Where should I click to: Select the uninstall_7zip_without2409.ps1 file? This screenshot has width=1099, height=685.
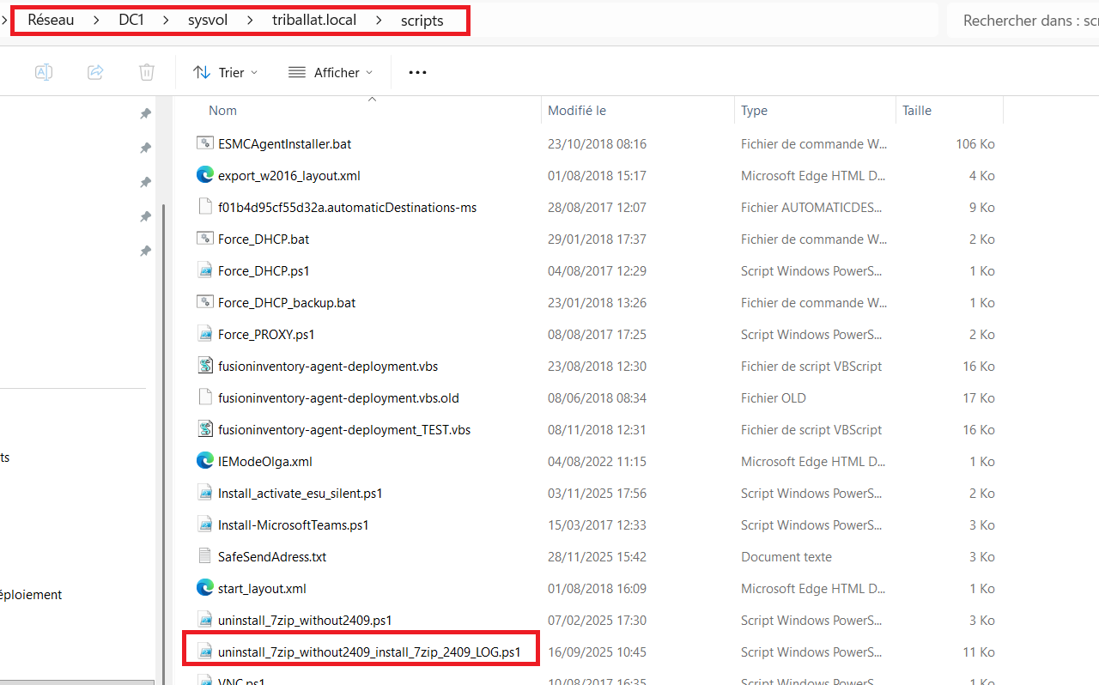(305, 620)
